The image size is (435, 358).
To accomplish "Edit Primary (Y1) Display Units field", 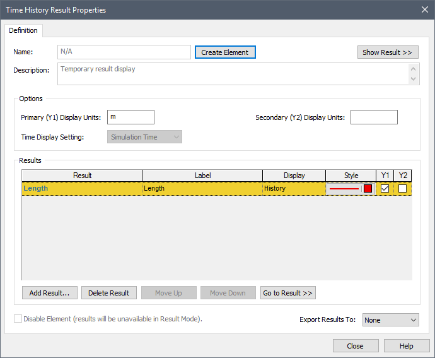I will point(130,117).
